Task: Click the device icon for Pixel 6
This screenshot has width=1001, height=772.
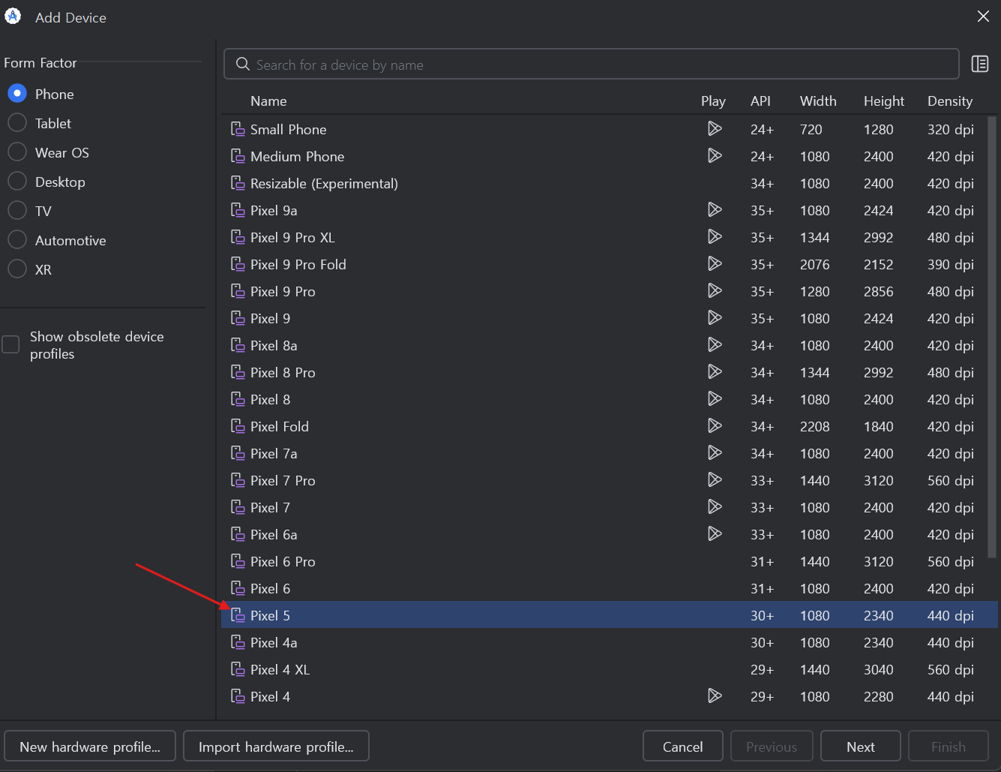Action: (238, 588)
